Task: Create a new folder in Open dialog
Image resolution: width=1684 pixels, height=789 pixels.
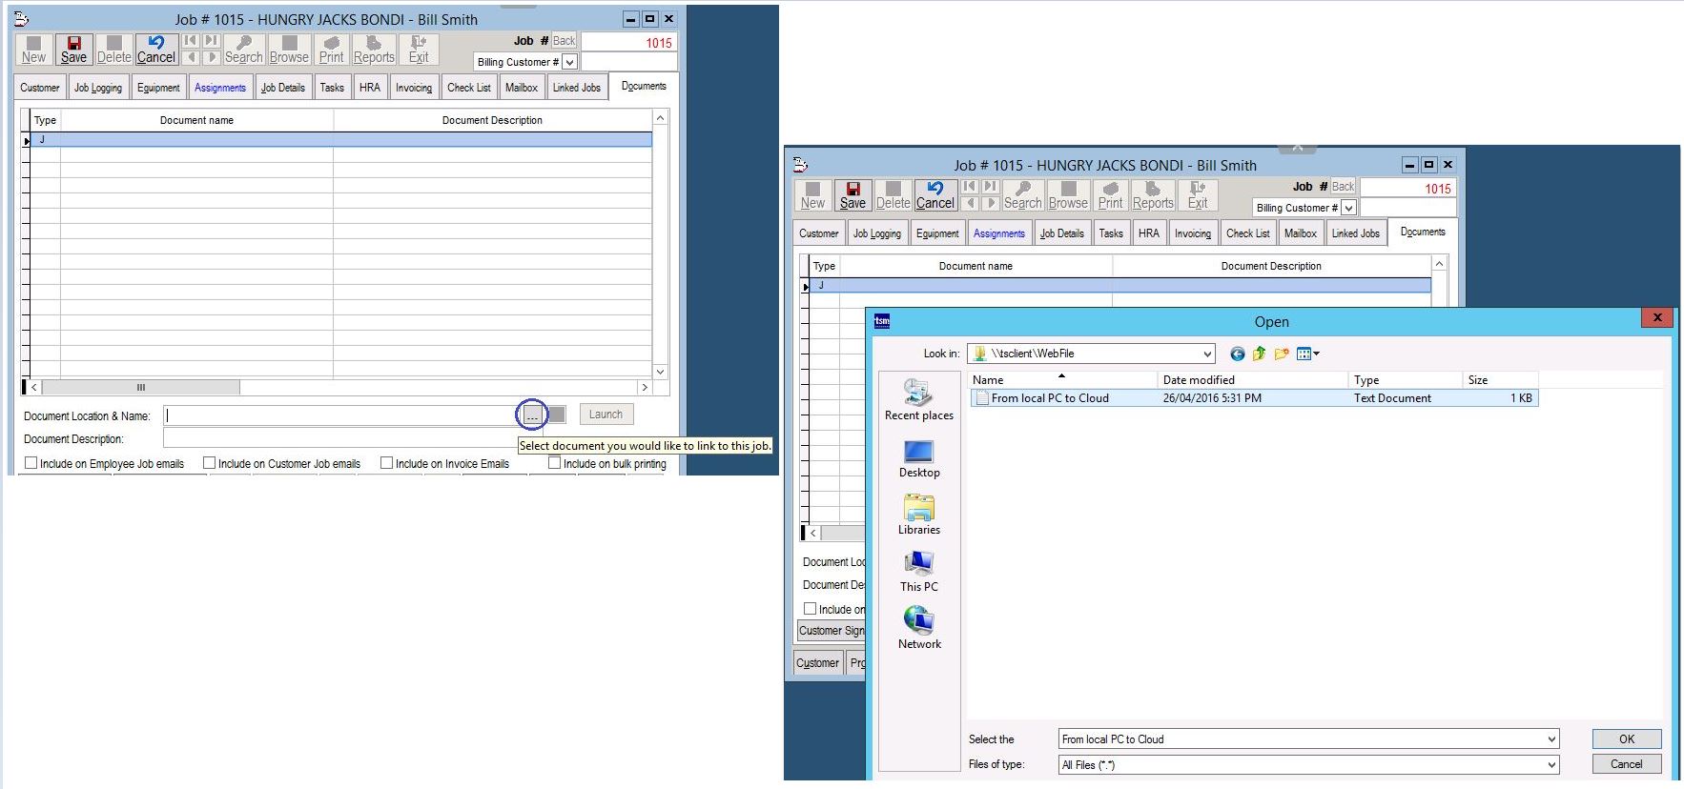Action: [1281, 354]
